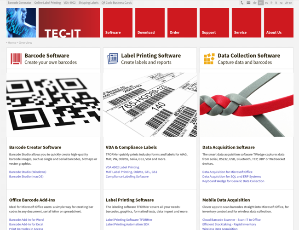Click the phone contact icon
299x230 pixels.
[242, 3]
